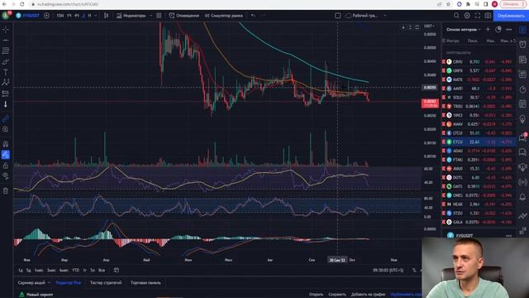Undo the last chart action
This screenshot has width=529, height=298.
point(253,16)
